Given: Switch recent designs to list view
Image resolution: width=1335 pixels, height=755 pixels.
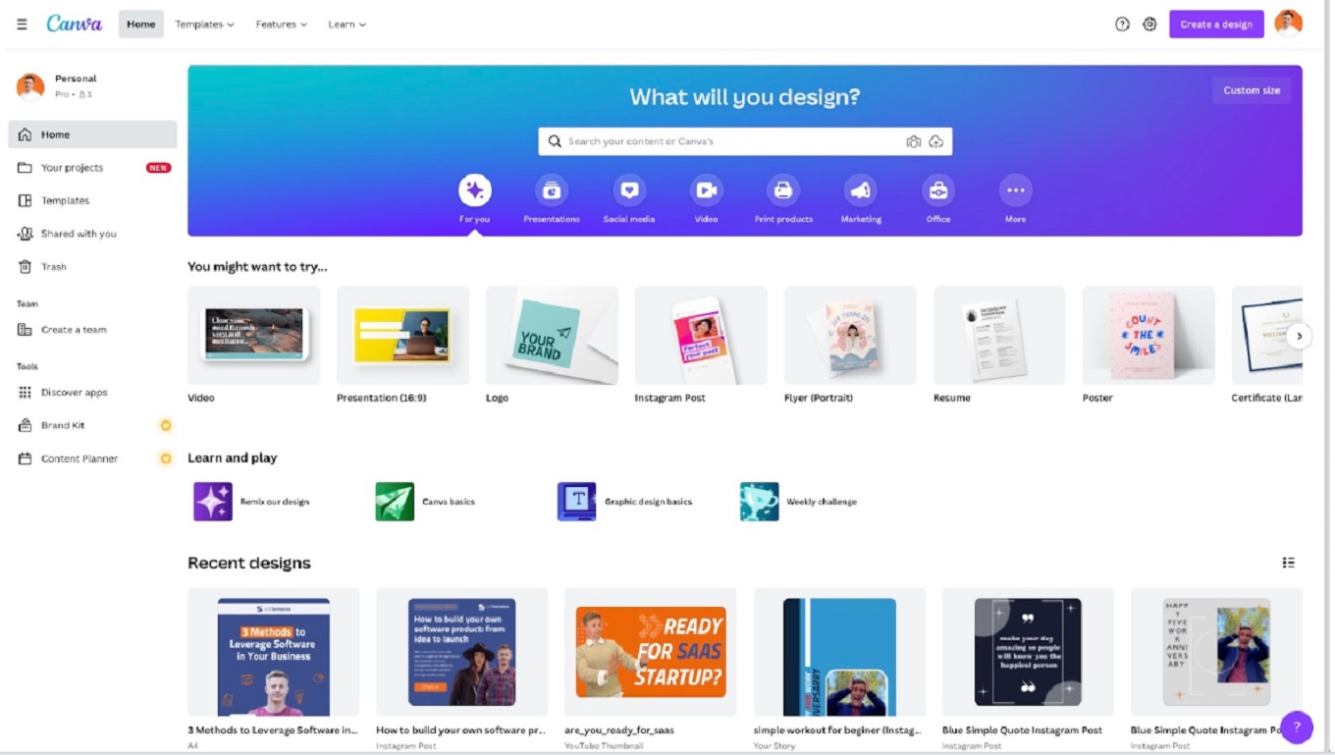Looking at the screenshot, I should tap(1288, 563).
